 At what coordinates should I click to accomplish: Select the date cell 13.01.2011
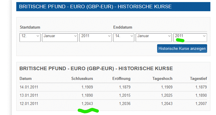(29, 95)
